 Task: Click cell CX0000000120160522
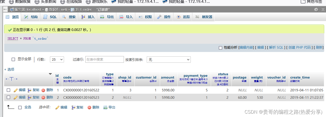coord(81,90)
